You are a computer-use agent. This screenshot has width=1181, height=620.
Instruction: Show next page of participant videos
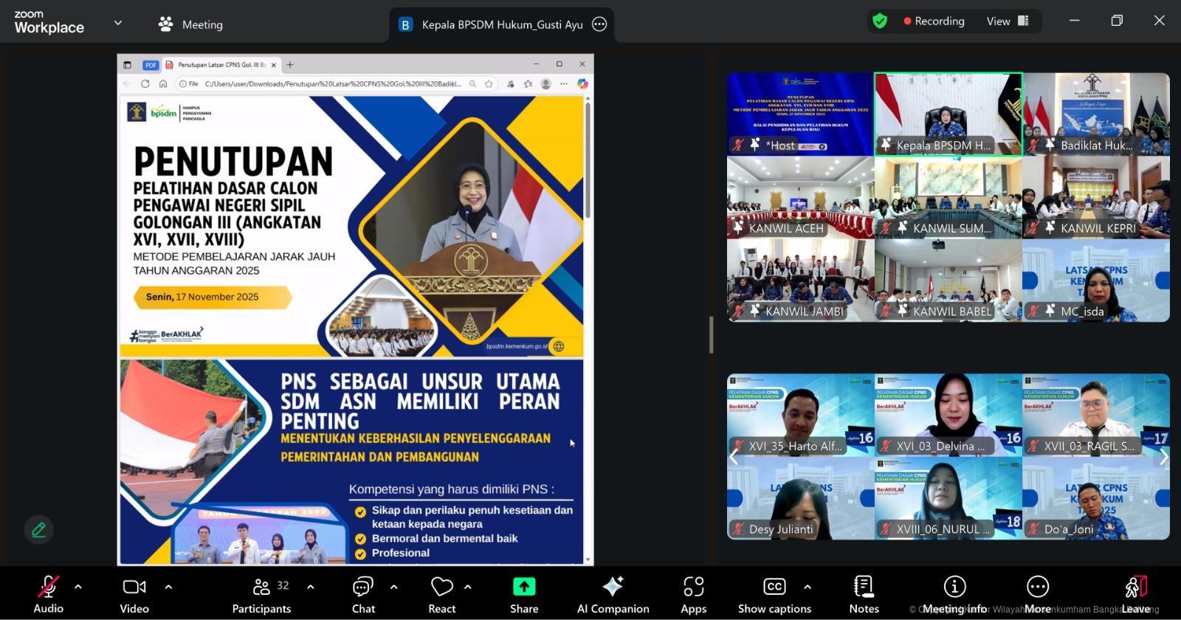[1163, 457]
